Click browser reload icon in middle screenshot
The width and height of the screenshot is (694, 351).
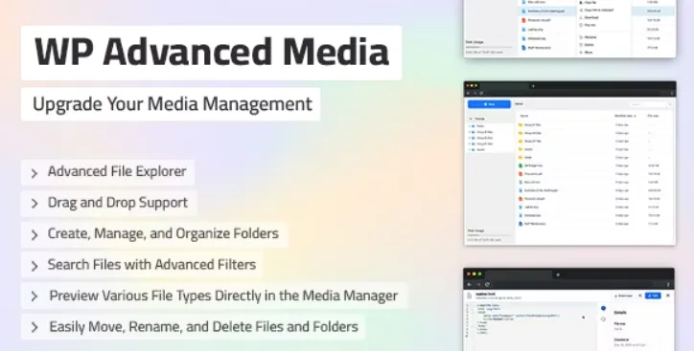481,93
